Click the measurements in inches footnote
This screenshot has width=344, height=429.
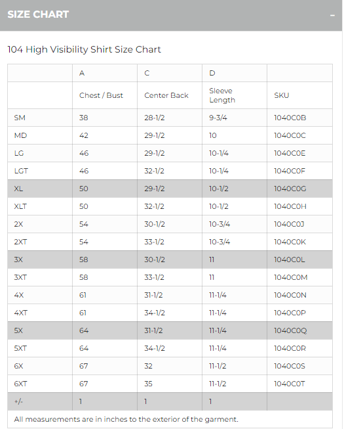point(126,419)
